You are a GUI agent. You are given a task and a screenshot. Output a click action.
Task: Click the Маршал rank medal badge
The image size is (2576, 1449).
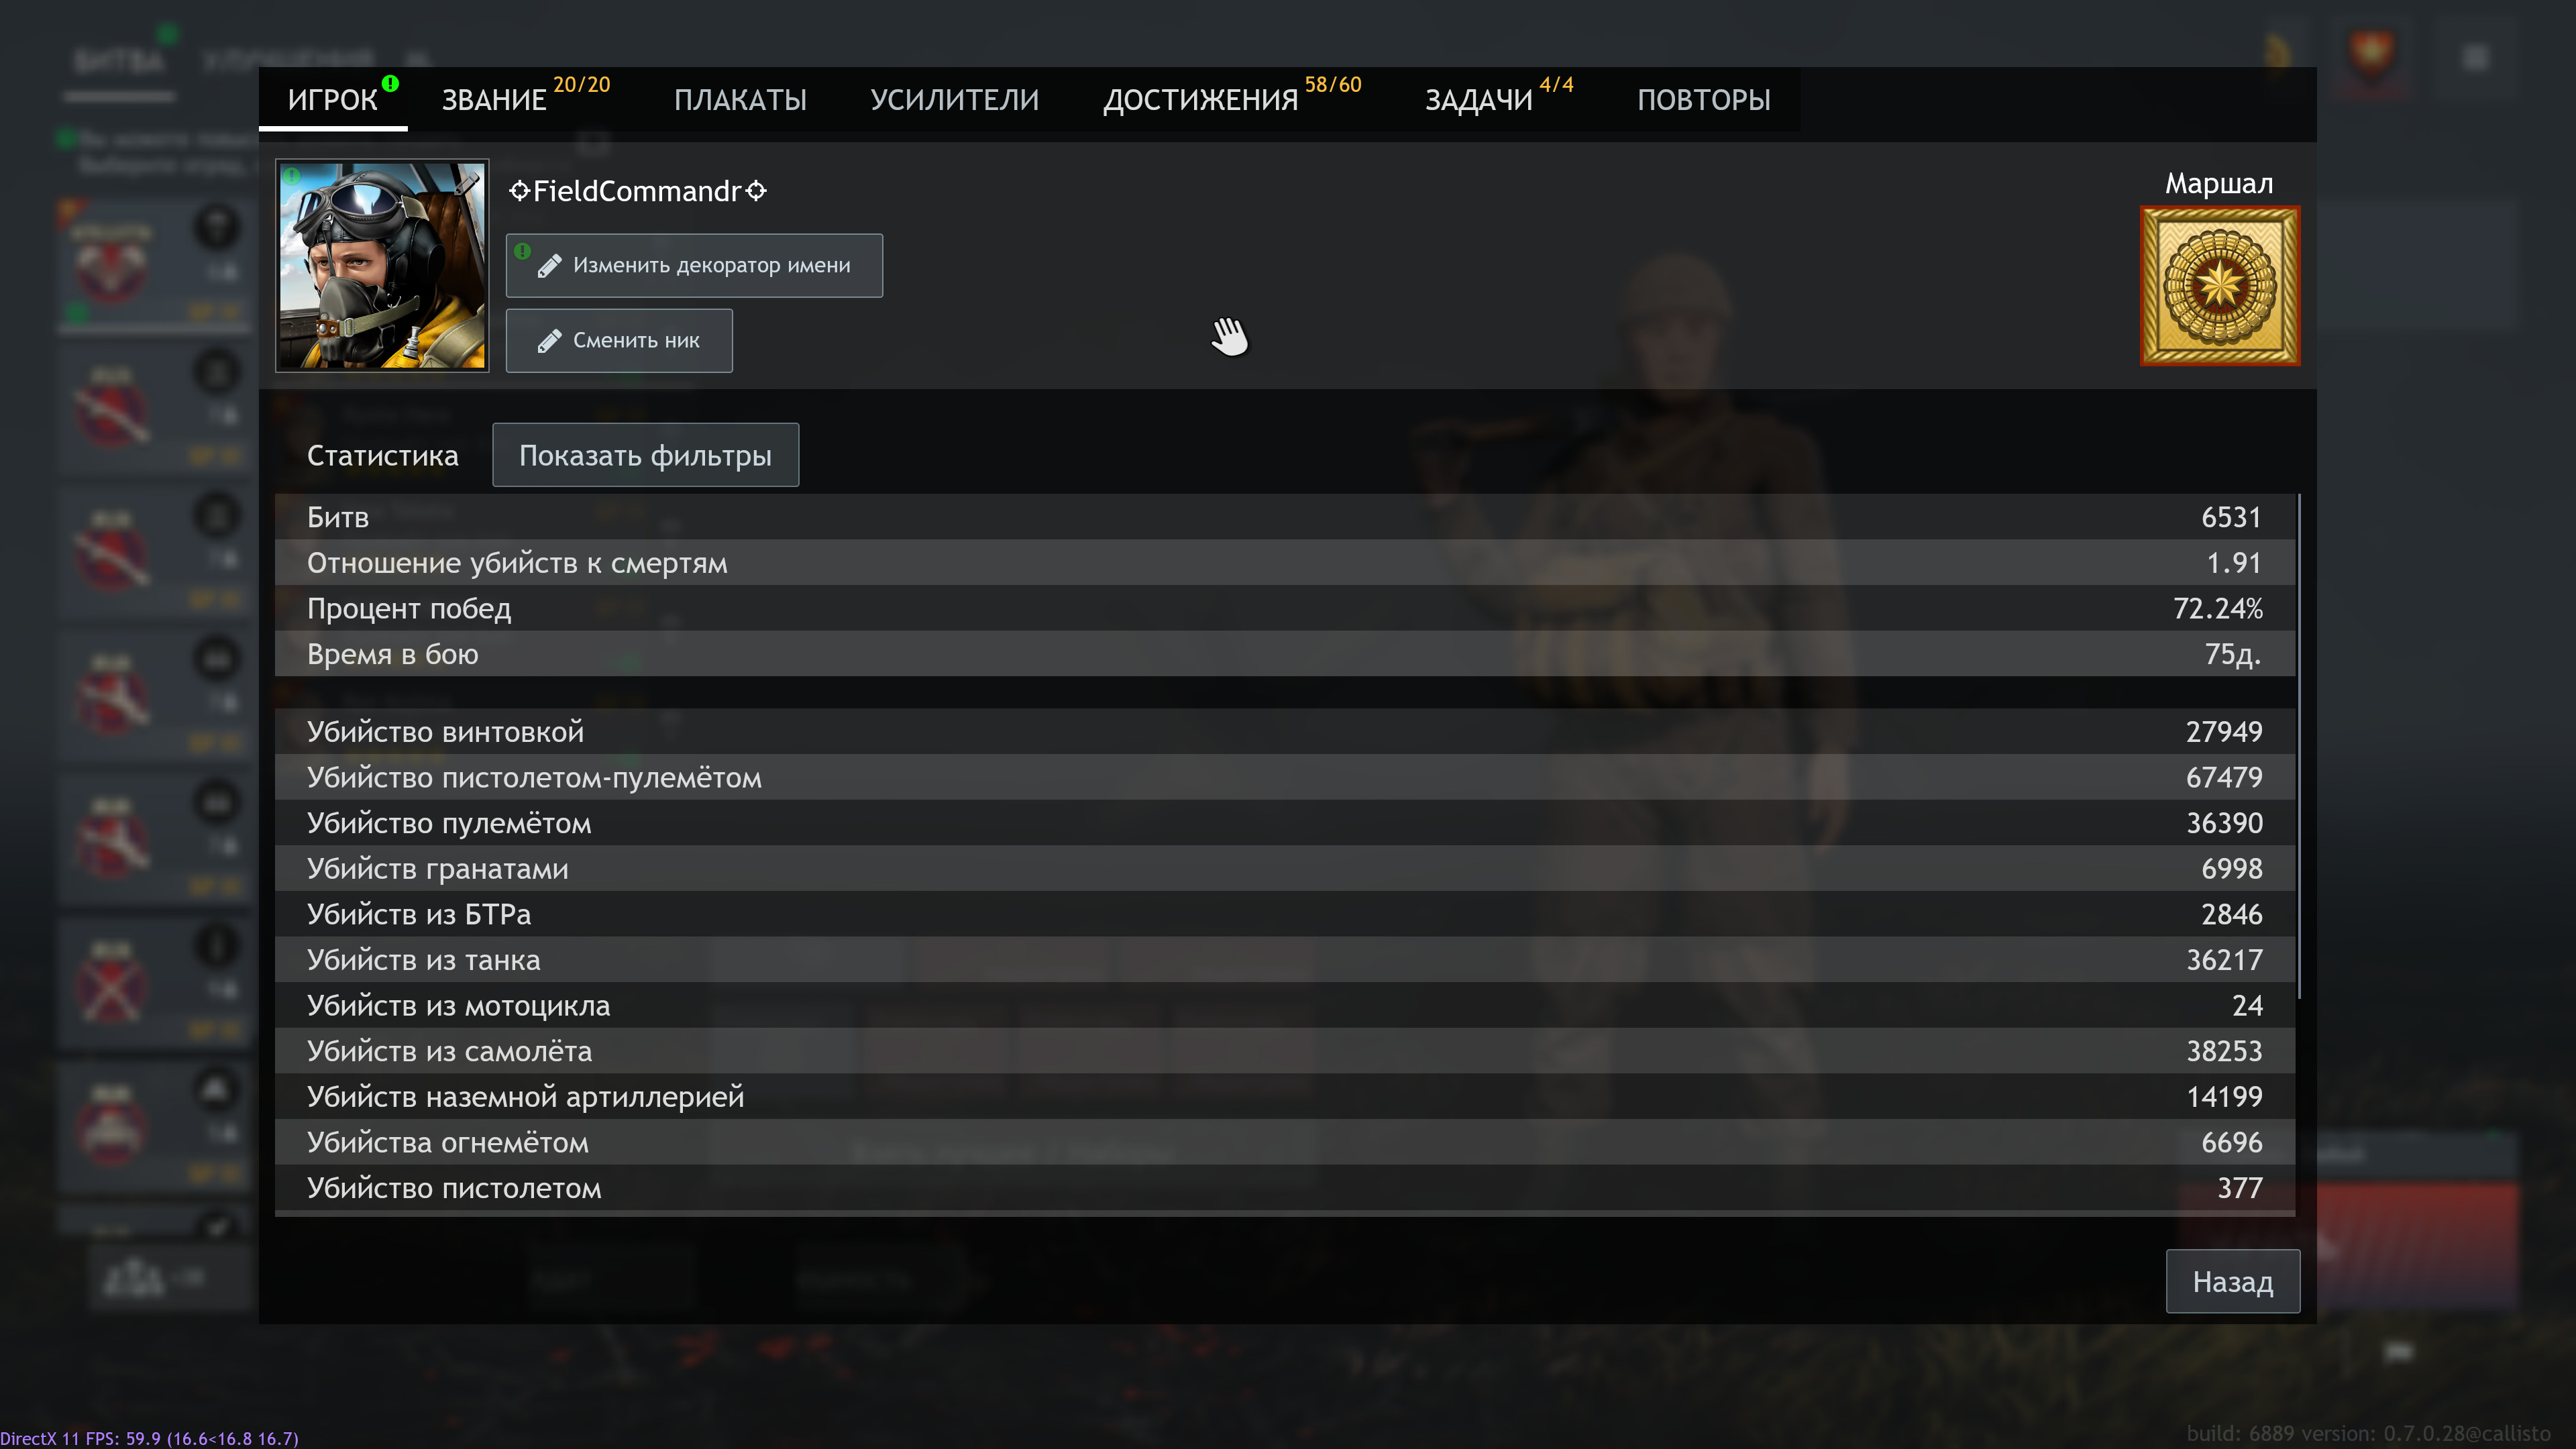coord(2219,286)
